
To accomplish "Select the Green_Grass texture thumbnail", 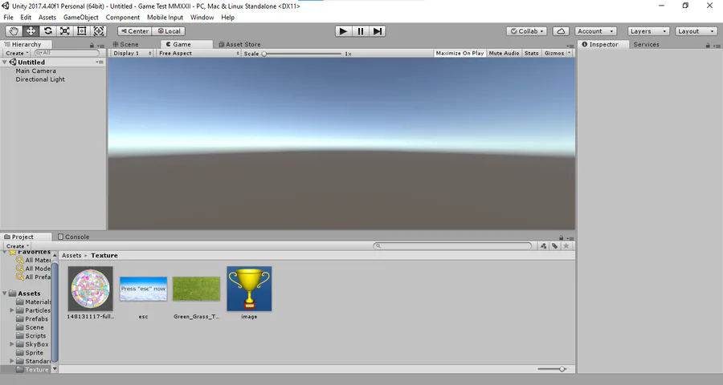I will tap(197, 289).
